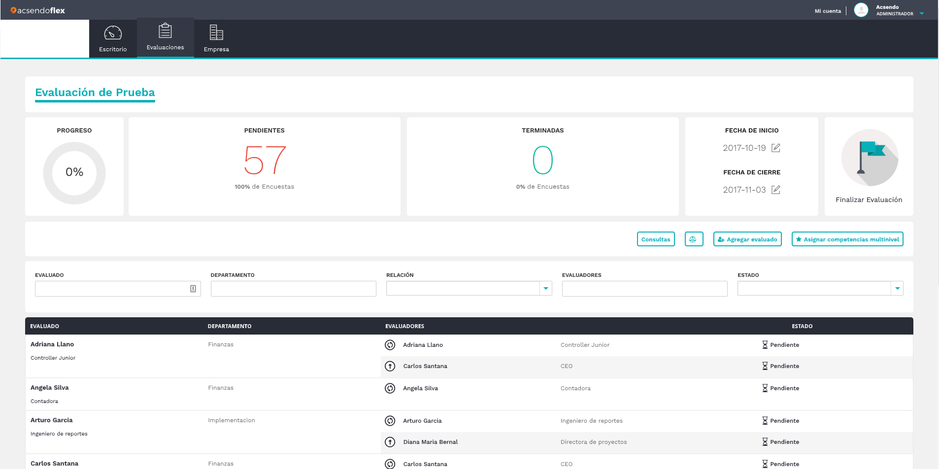Focus the Evaluadores filter field
The image size is (939, 469).
point(645,289)
